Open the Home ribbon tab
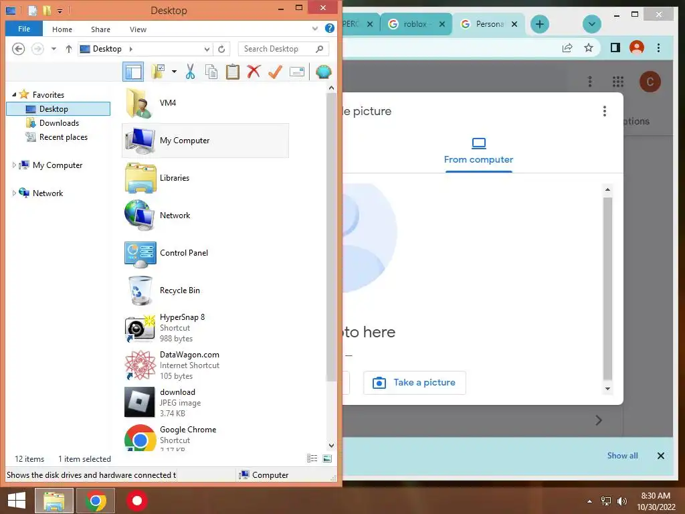 click(62, 29)
